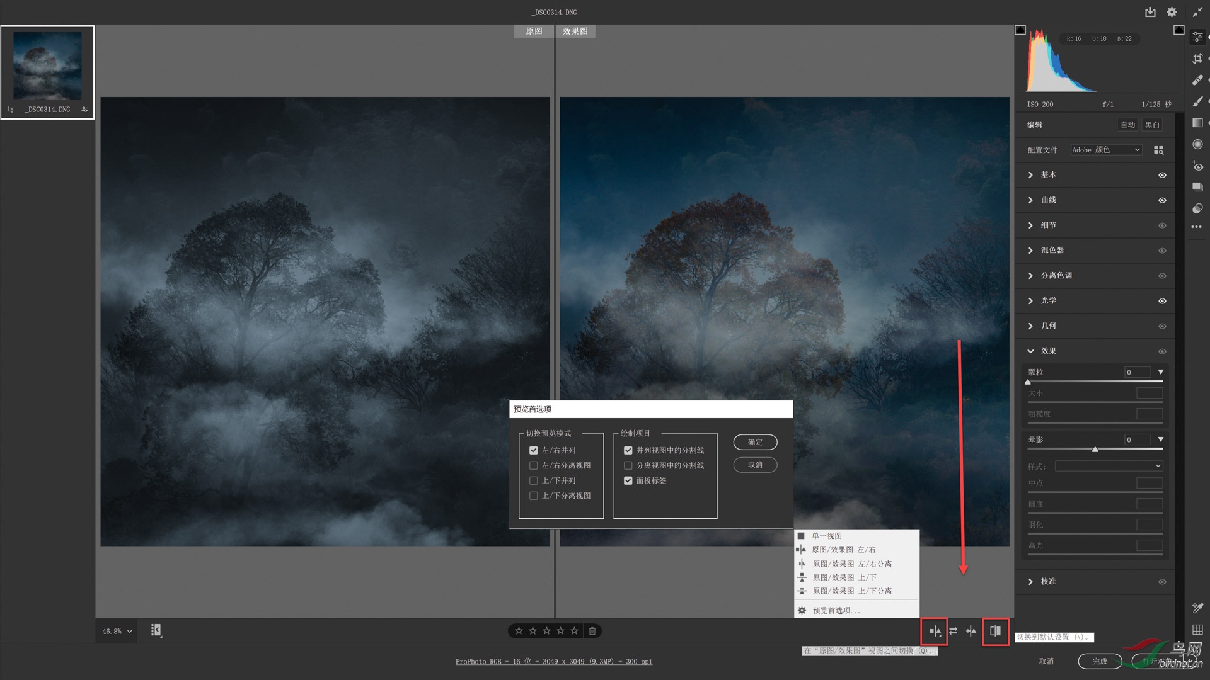1210x680 pixels.
Task: Select 预览首选项... menu entry
Action: click(x=836, y=611)
